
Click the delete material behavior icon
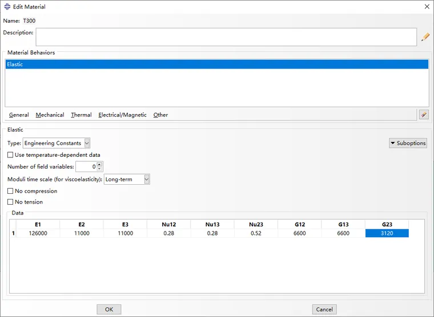[423, 115]
